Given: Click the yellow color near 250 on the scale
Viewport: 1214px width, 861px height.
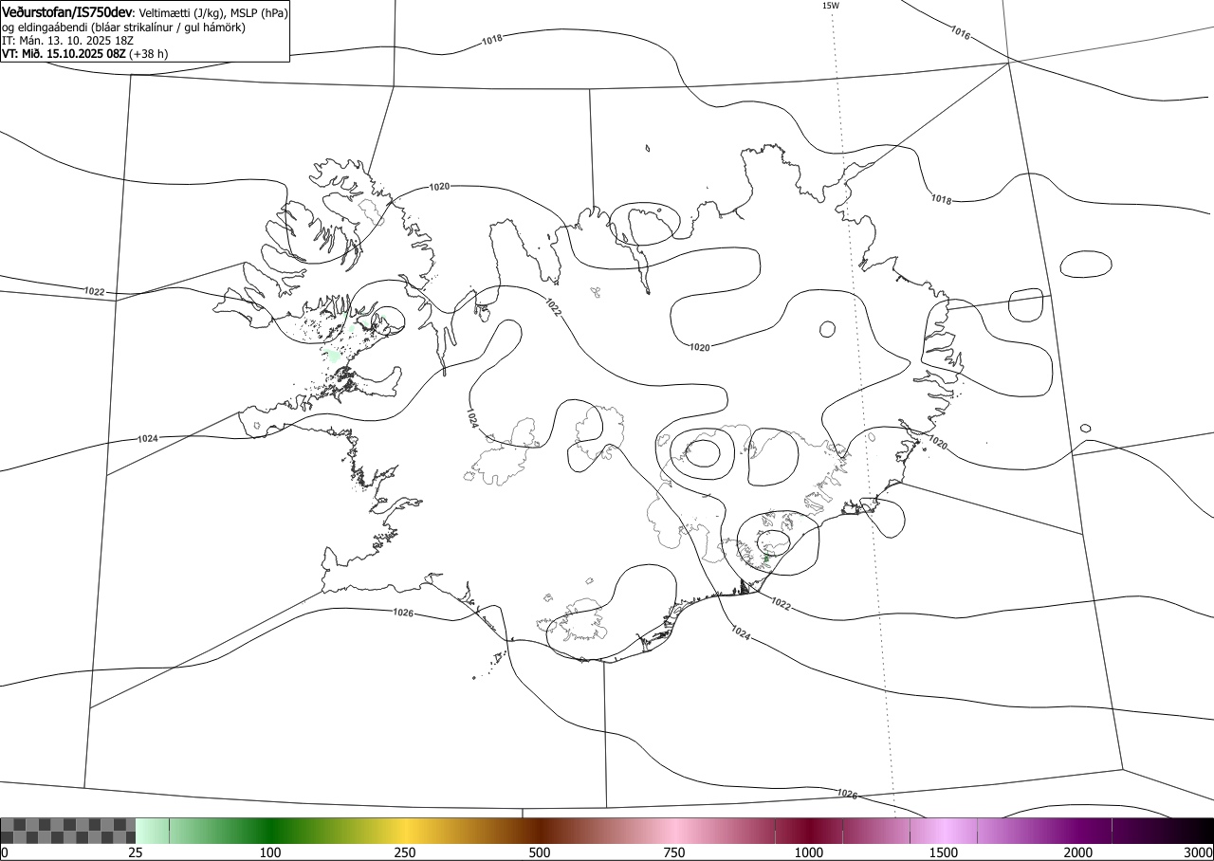Looking at the screenshot, I should (405, 831).
